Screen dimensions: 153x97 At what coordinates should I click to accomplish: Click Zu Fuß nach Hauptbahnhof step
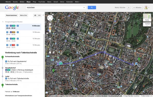[17, 61]
